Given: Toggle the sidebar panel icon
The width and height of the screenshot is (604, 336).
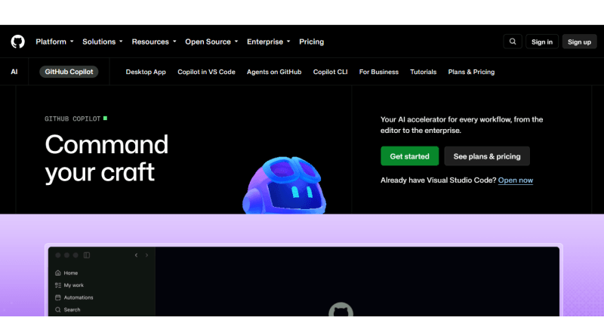Looking at the screenshot, I should (x=87, y=255).
